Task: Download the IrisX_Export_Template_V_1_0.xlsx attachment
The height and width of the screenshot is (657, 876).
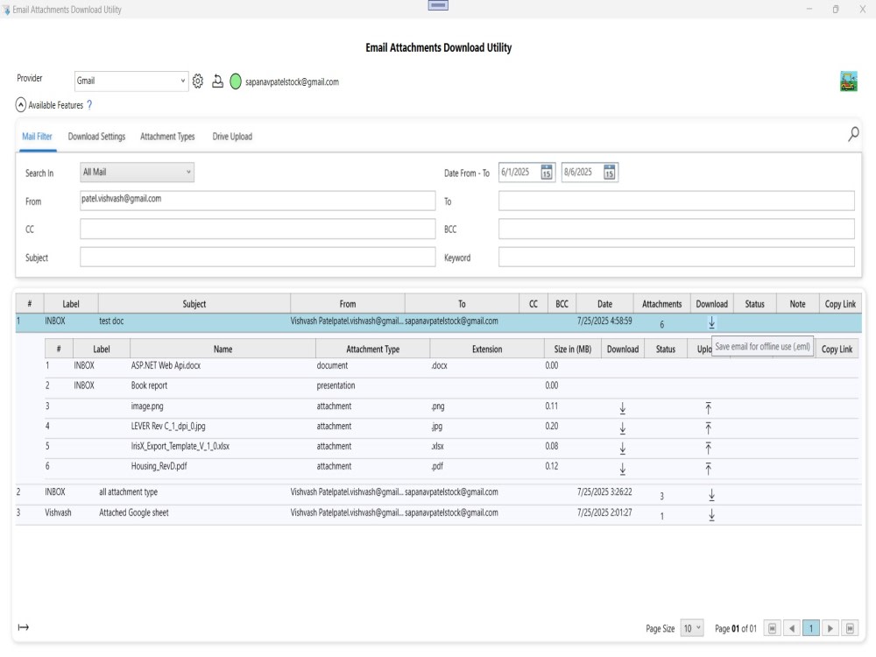Action: tap(622, 449)
